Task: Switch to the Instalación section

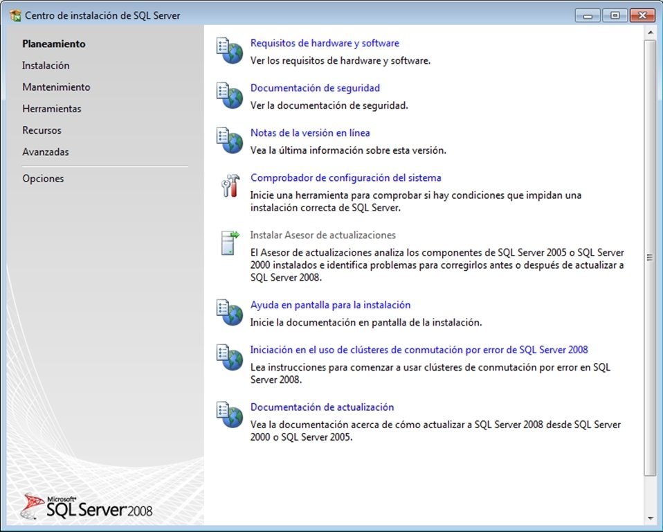Action: 46,65
